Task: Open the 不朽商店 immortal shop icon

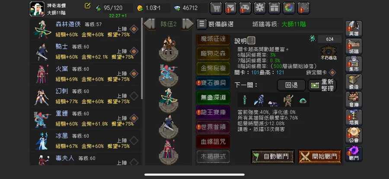Action: (329, 53)
